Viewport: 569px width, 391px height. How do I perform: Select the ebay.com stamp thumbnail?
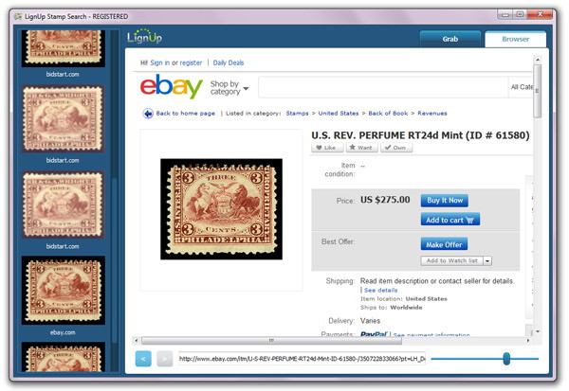(x=64, y=291)
